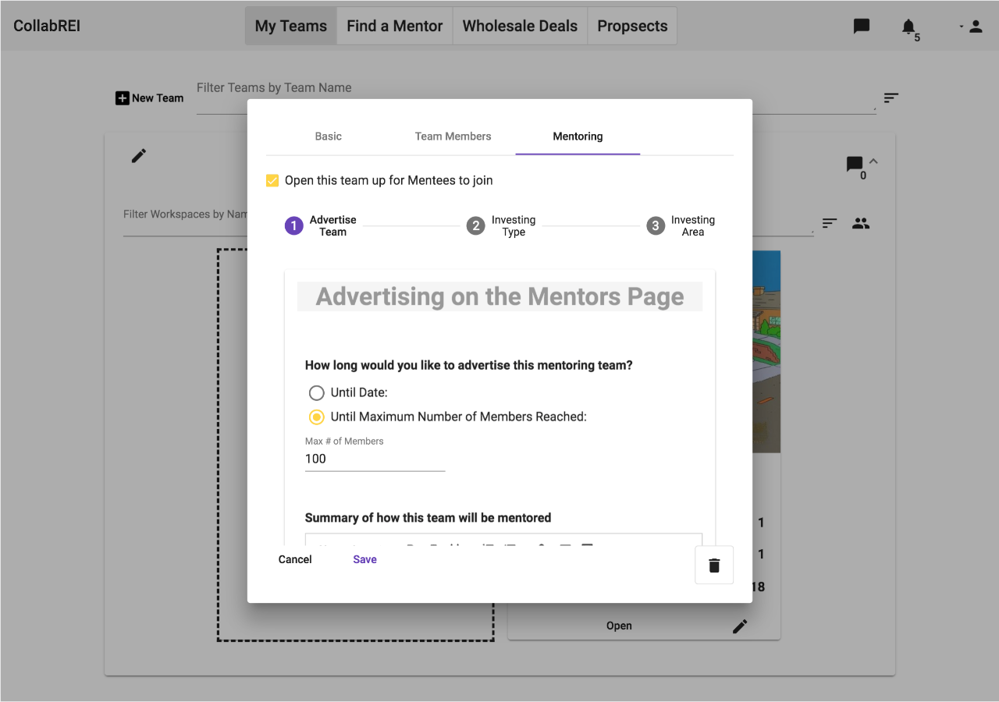Click the Max # of Members field

375,459
